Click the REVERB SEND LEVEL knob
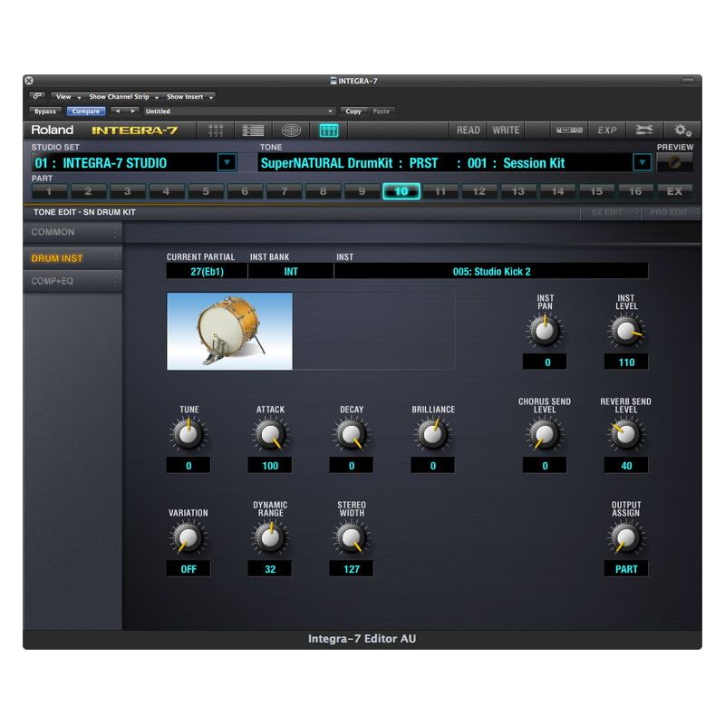725x725 pixels. [x=626, y=434]
